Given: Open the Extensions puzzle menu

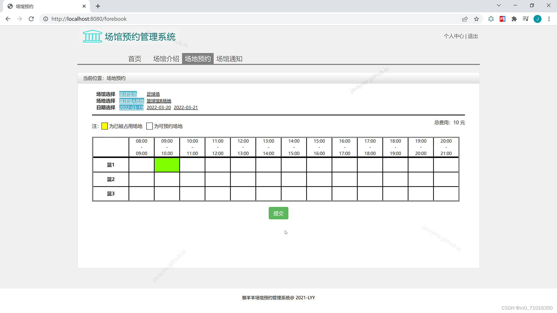Looking at the screenshot, I should (514, 19).
